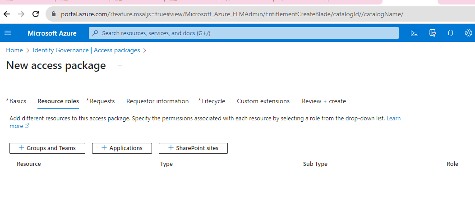Open the Custom extensions tab
This screenshot has width=475, height=224.
coord(263,101)
